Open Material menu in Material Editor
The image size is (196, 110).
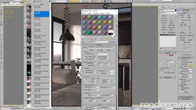[x=89, y=13]
